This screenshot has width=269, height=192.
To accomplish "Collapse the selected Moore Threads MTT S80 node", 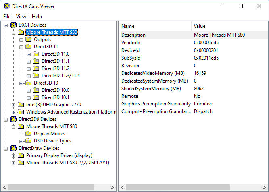I will [13, 33].
